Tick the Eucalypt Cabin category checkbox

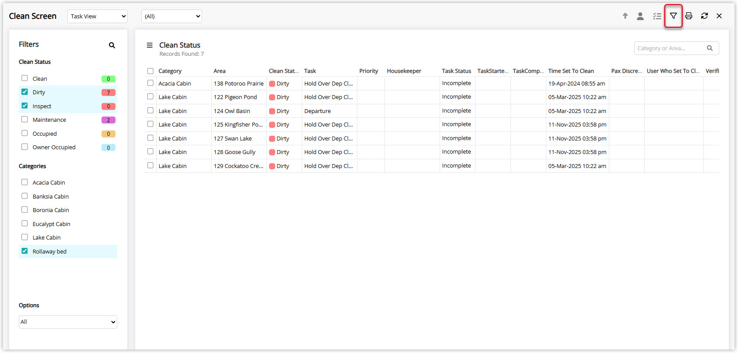(x=24, y=223)
